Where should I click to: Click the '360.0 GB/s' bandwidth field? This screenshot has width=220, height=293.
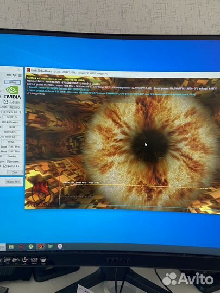(x=11, y=132)
